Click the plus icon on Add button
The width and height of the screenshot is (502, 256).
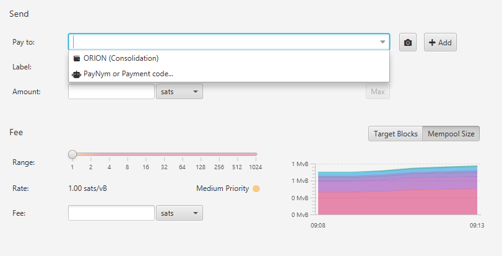[x=432, y=43]
